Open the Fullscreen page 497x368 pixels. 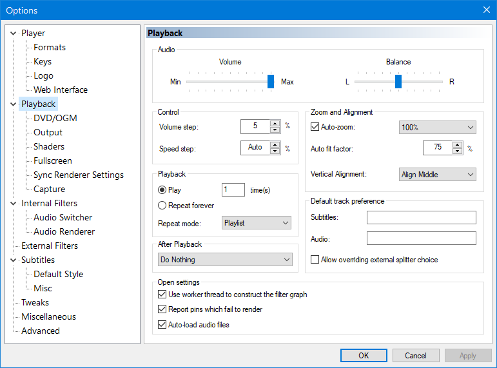[x=53, y=161]
